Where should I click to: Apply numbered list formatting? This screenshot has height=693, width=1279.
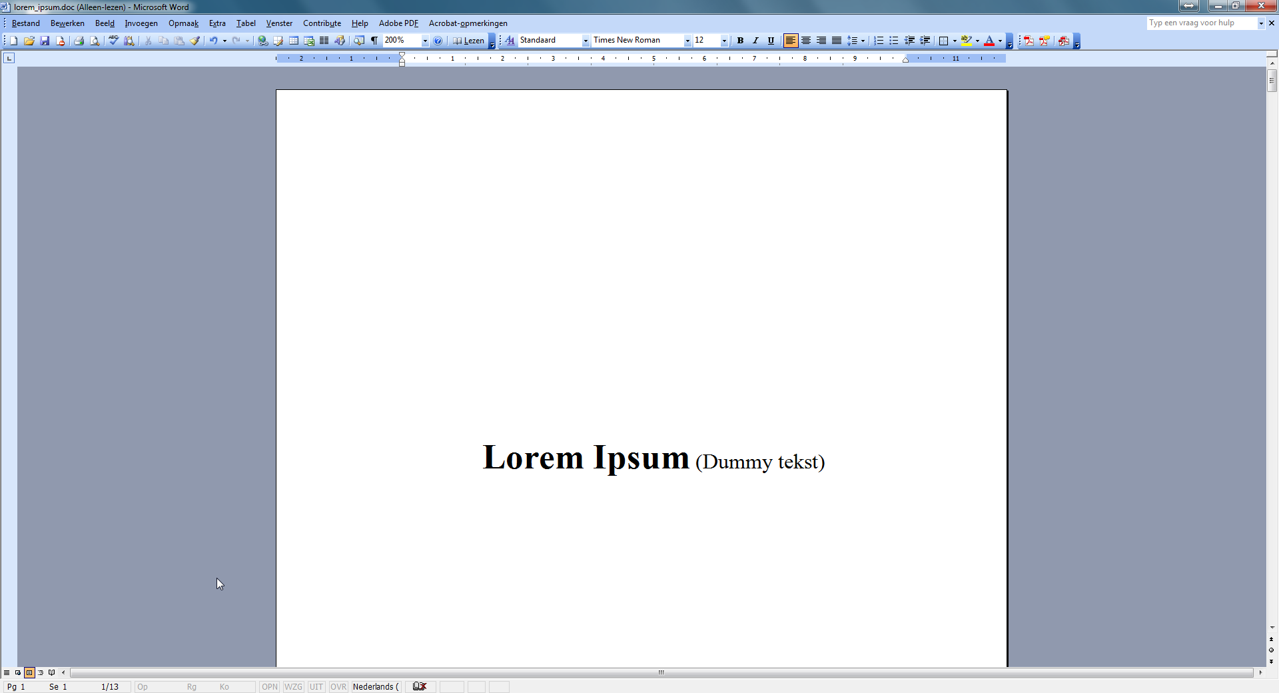(879, 41)
